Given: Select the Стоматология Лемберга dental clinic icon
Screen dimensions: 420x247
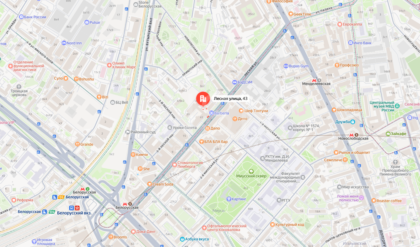Looking at the screenshot, I should (174, 164).
